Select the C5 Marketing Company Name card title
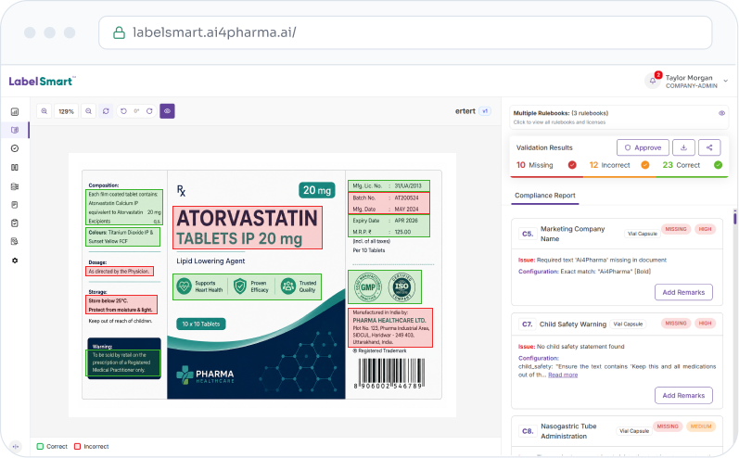Image resolution: width=739 pixels, height=458 pixels. point(572,234)
